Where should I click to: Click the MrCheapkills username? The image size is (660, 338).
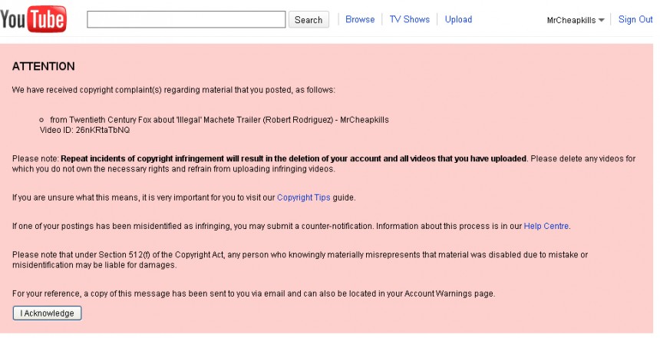(x=571, y=20)
